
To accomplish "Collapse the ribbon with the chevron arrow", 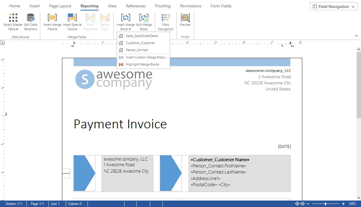I will (x=357, y=36).
